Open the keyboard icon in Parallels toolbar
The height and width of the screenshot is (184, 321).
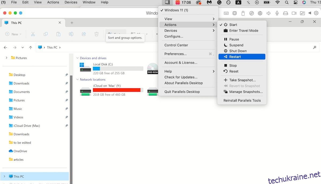point(226,13)
